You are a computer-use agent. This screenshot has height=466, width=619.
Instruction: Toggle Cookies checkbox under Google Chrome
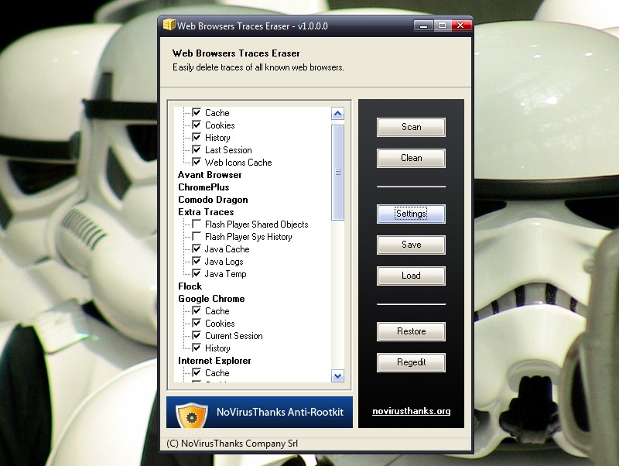click(x=197, y=323)
